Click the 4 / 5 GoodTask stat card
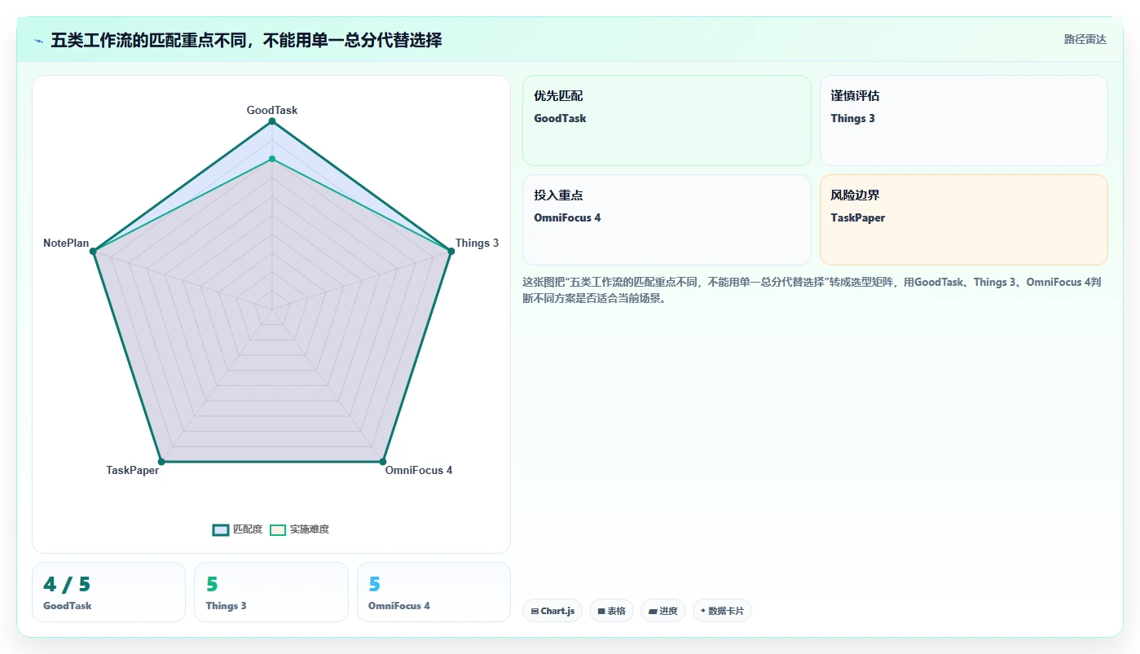This screenshot has width=1140, height=654. tap(108, 592)
